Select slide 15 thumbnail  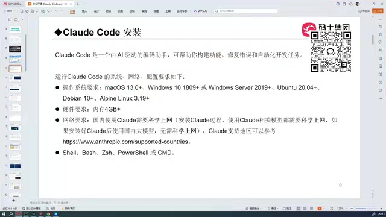coord(15,128)
